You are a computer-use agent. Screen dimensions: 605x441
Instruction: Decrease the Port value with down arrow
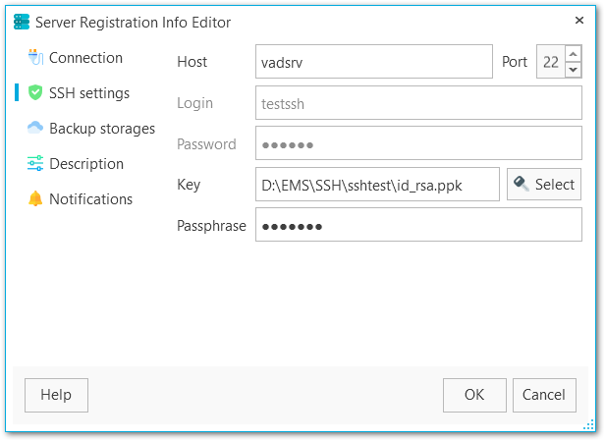(574, 70)
